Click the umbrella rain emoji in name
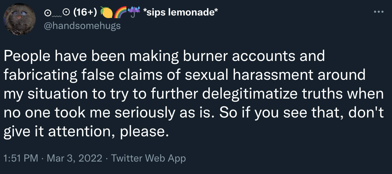 (x=133, y=12)
